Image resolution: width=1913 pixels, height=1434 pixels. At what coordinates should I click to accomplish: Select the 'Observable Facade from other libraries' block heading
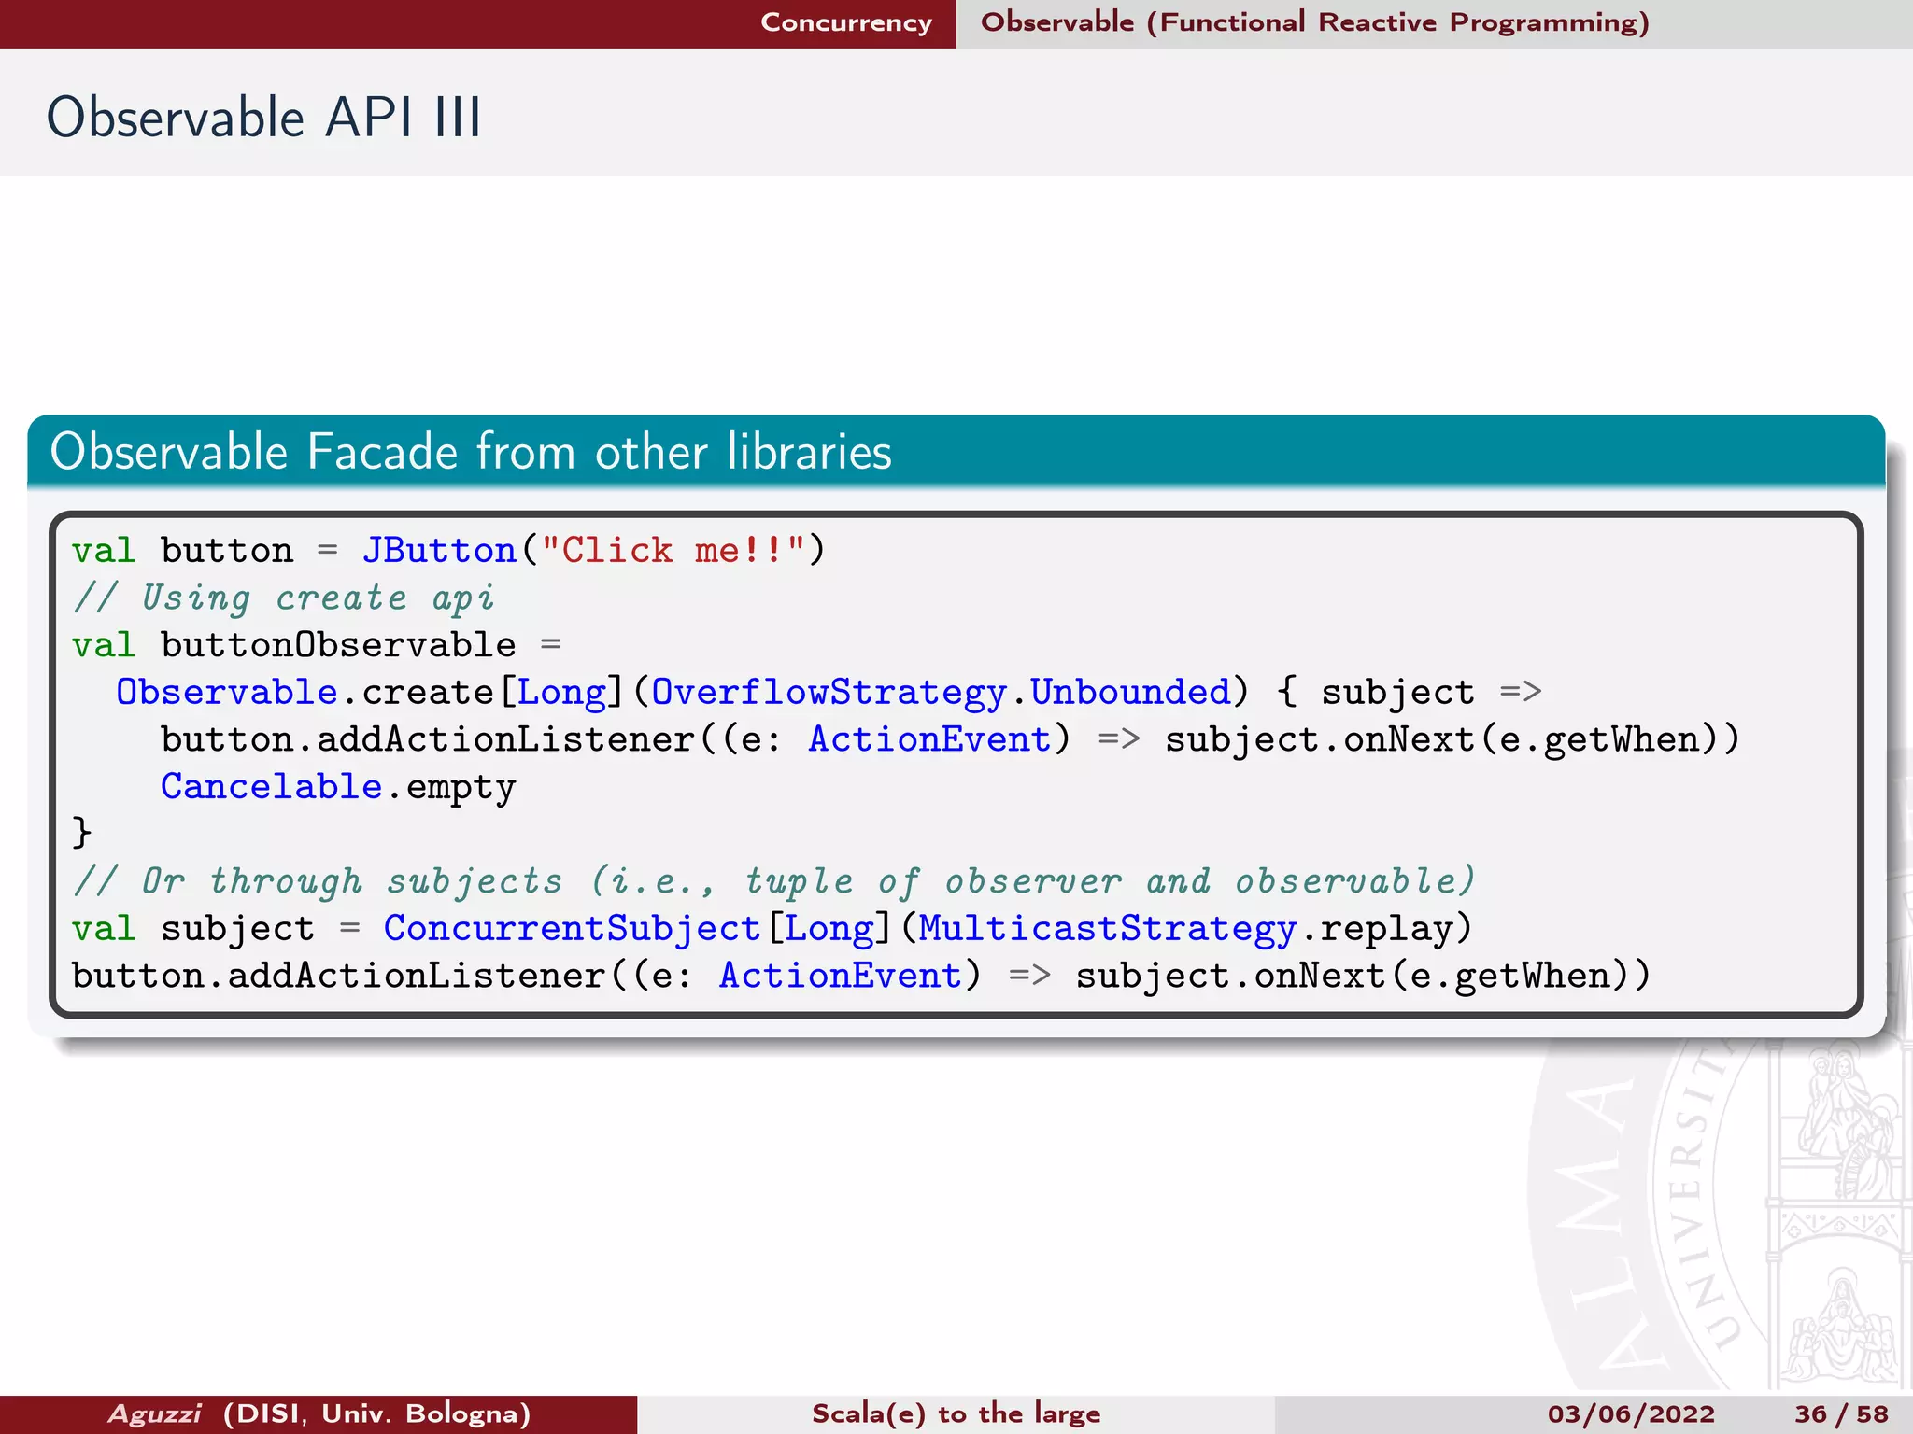[471, 452]
